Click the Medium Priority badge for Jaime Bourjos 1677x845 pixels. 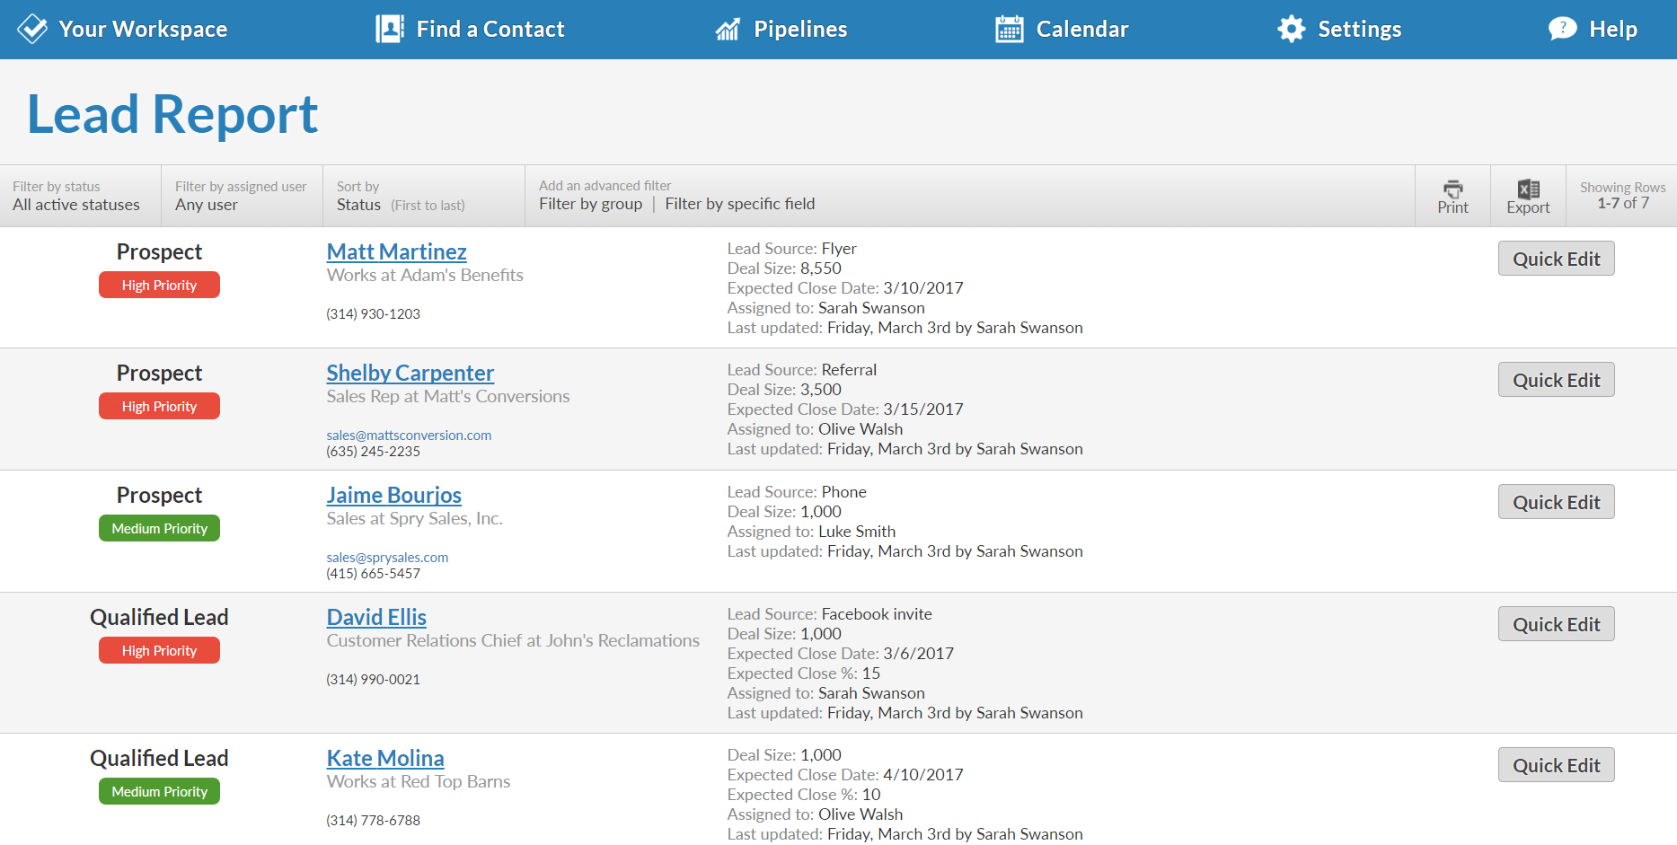pyautogui.click(x=159, y=528)
